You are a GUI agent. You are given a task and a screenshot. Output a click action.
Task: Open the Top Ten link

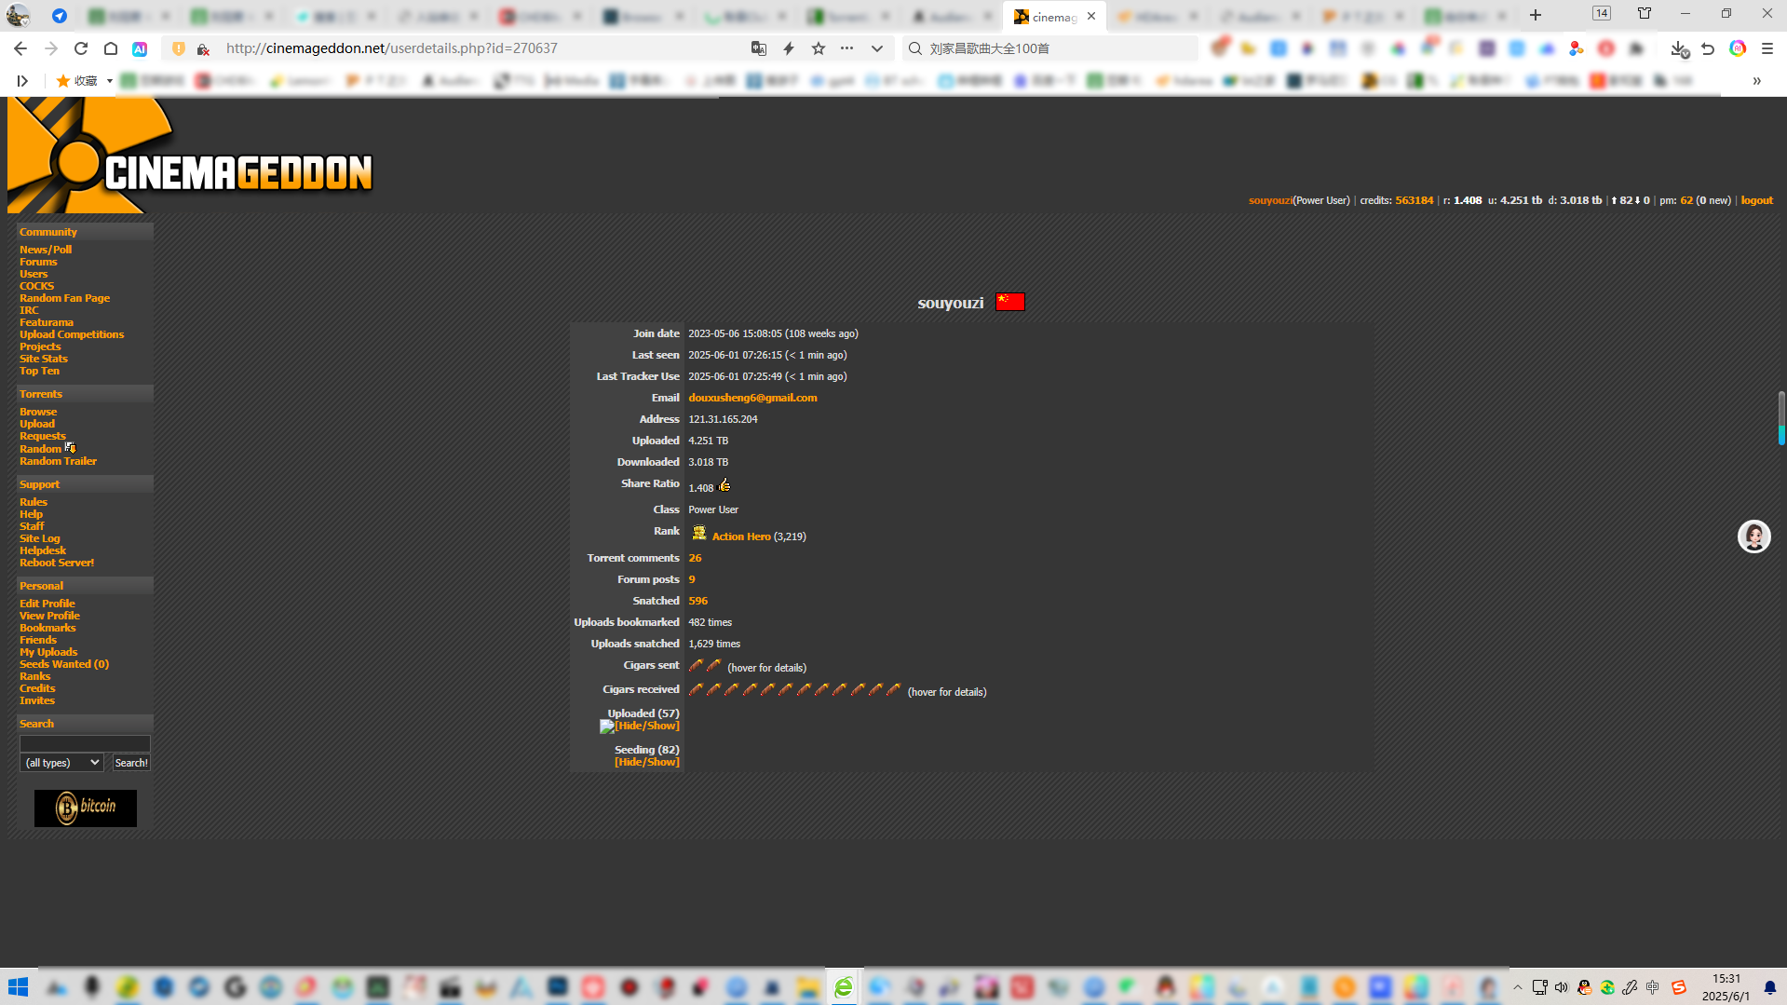click(x=39, y=371)
